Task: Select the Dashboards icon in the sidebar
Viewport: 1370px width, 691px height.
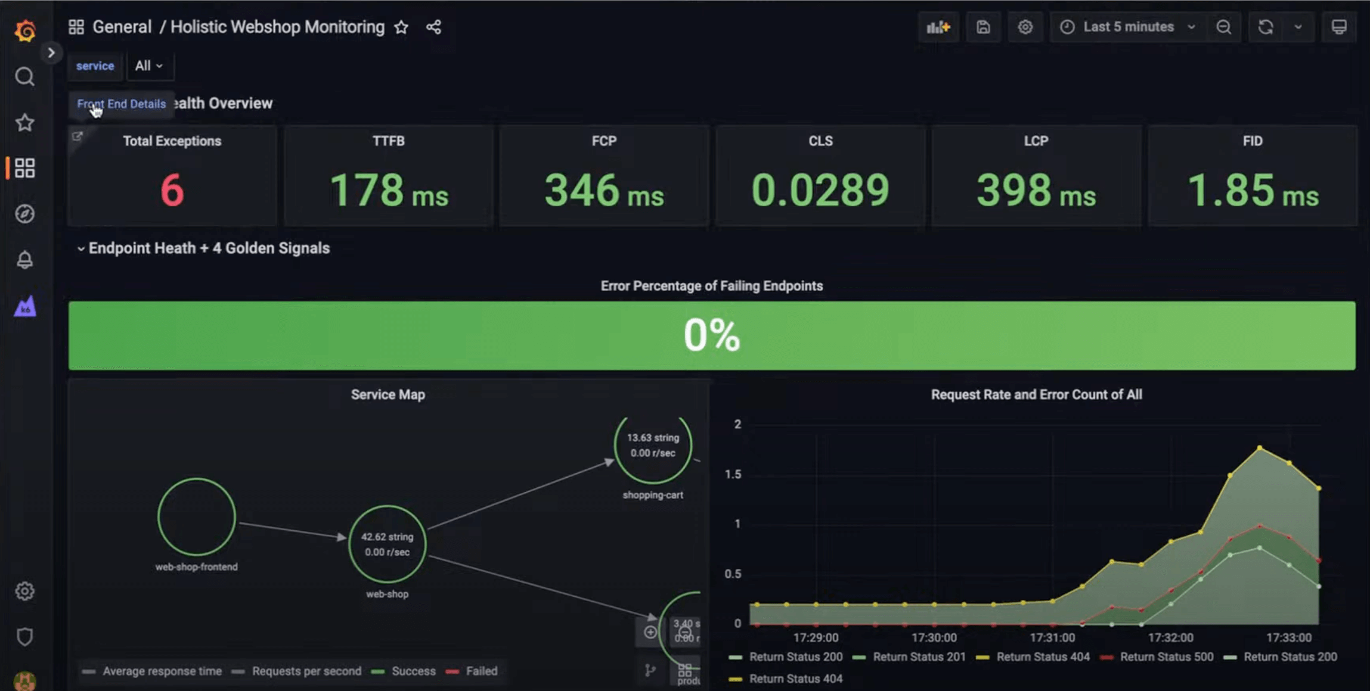Action: click(x=24, y=169)
